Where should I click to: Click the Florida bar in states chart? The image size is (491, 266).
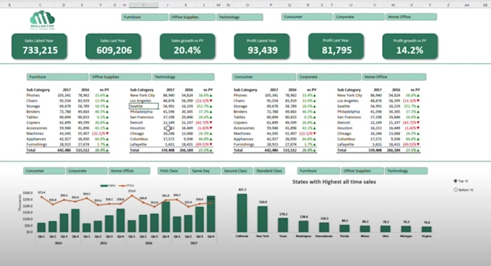point(344,229)
